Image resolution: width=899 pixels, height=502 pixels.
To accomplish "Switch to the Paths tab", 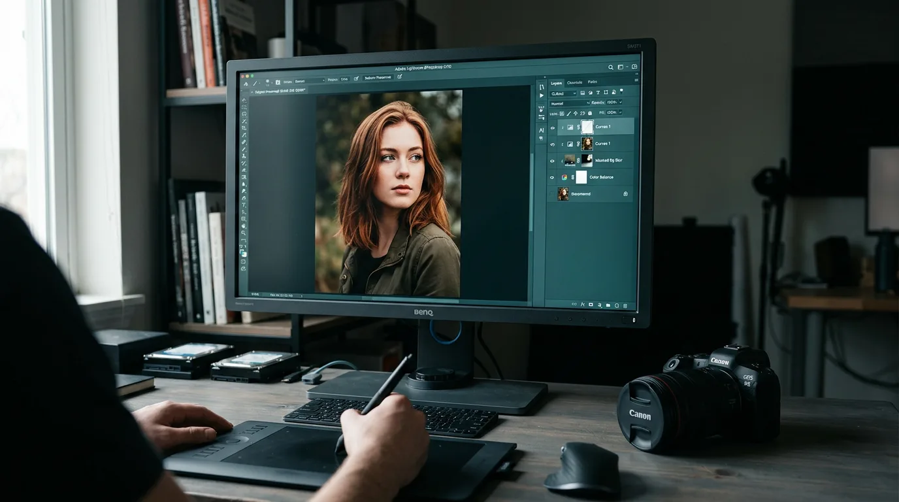I will pyautogui.click(x=592, y=82).
